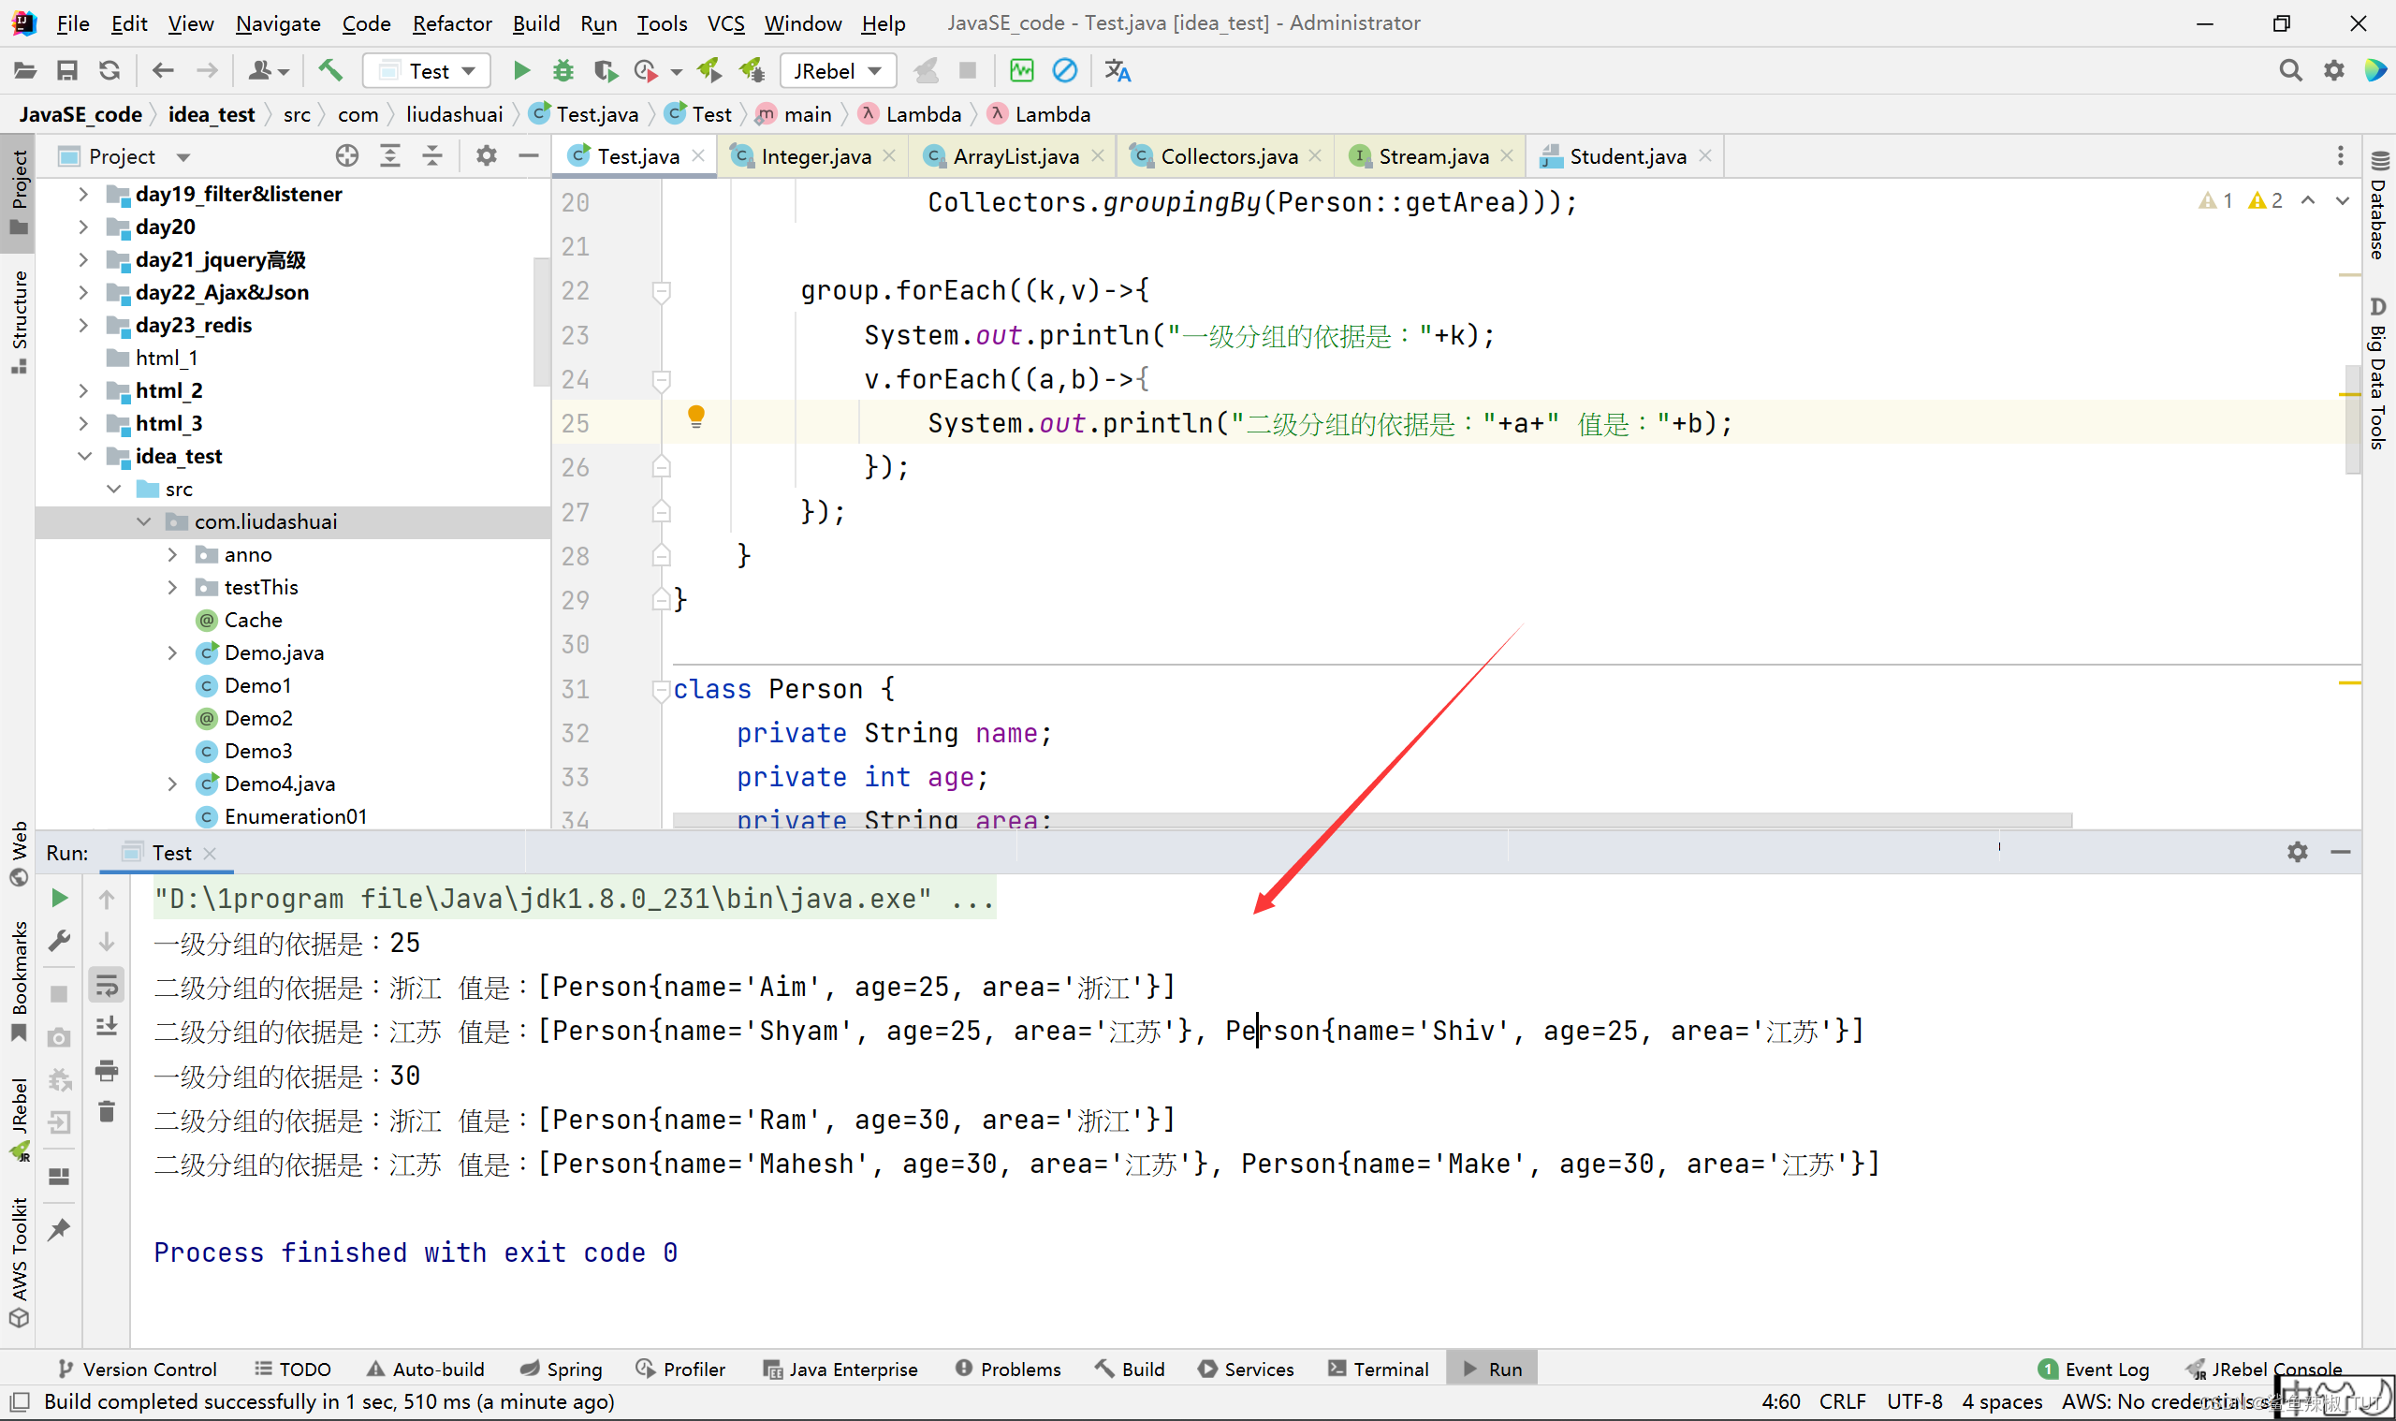Click the CRLF line separator indicator
Screen dimensions: 2396x1421
(1843, 1402)
